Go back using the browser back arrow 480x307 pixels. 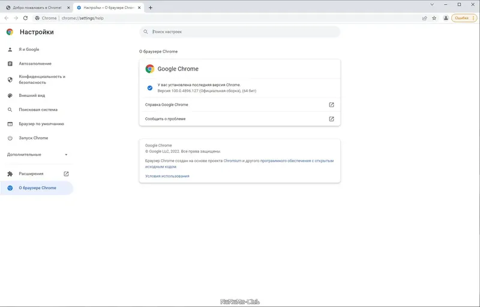click(x=7, y=18)
